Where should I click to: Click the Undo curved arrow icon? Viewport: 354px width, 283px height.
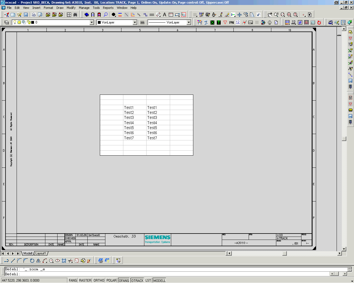[x=259, y=15]
